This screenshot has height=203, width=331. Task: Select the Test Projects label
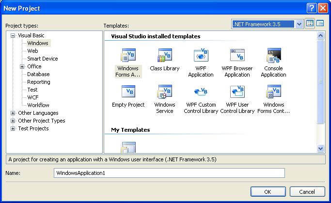point(33,128)
